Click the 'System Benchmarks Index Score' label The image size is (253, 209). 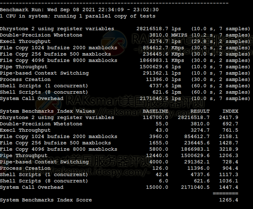pos(46,200)
